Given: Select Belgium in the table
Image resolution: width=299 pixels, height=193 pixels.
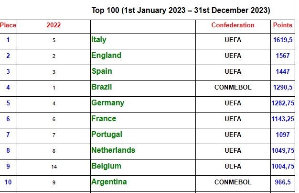Looking at the screenshot, I should (106, 166).
